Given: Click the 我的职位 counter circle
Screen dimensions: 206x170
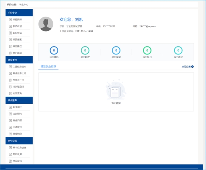Looking at the screenshot, I should point(85,50).
